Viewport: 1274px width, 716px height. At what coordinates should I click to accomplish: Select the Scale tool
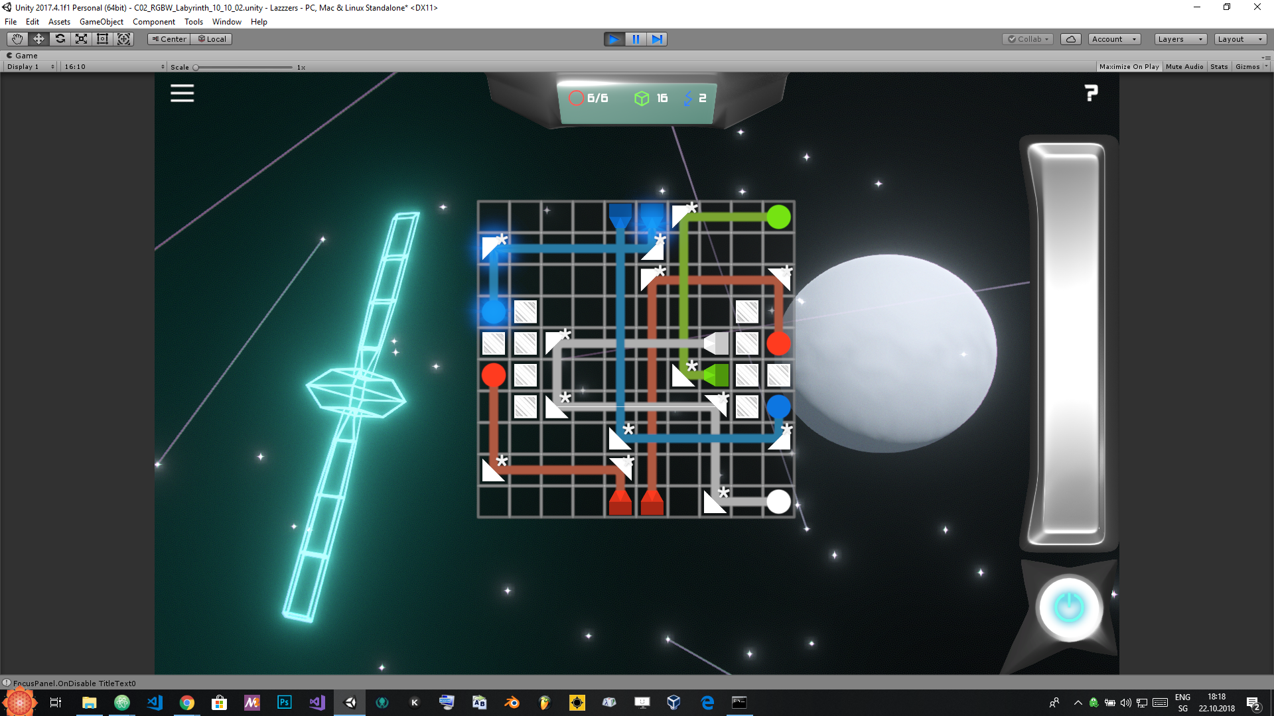81,39
